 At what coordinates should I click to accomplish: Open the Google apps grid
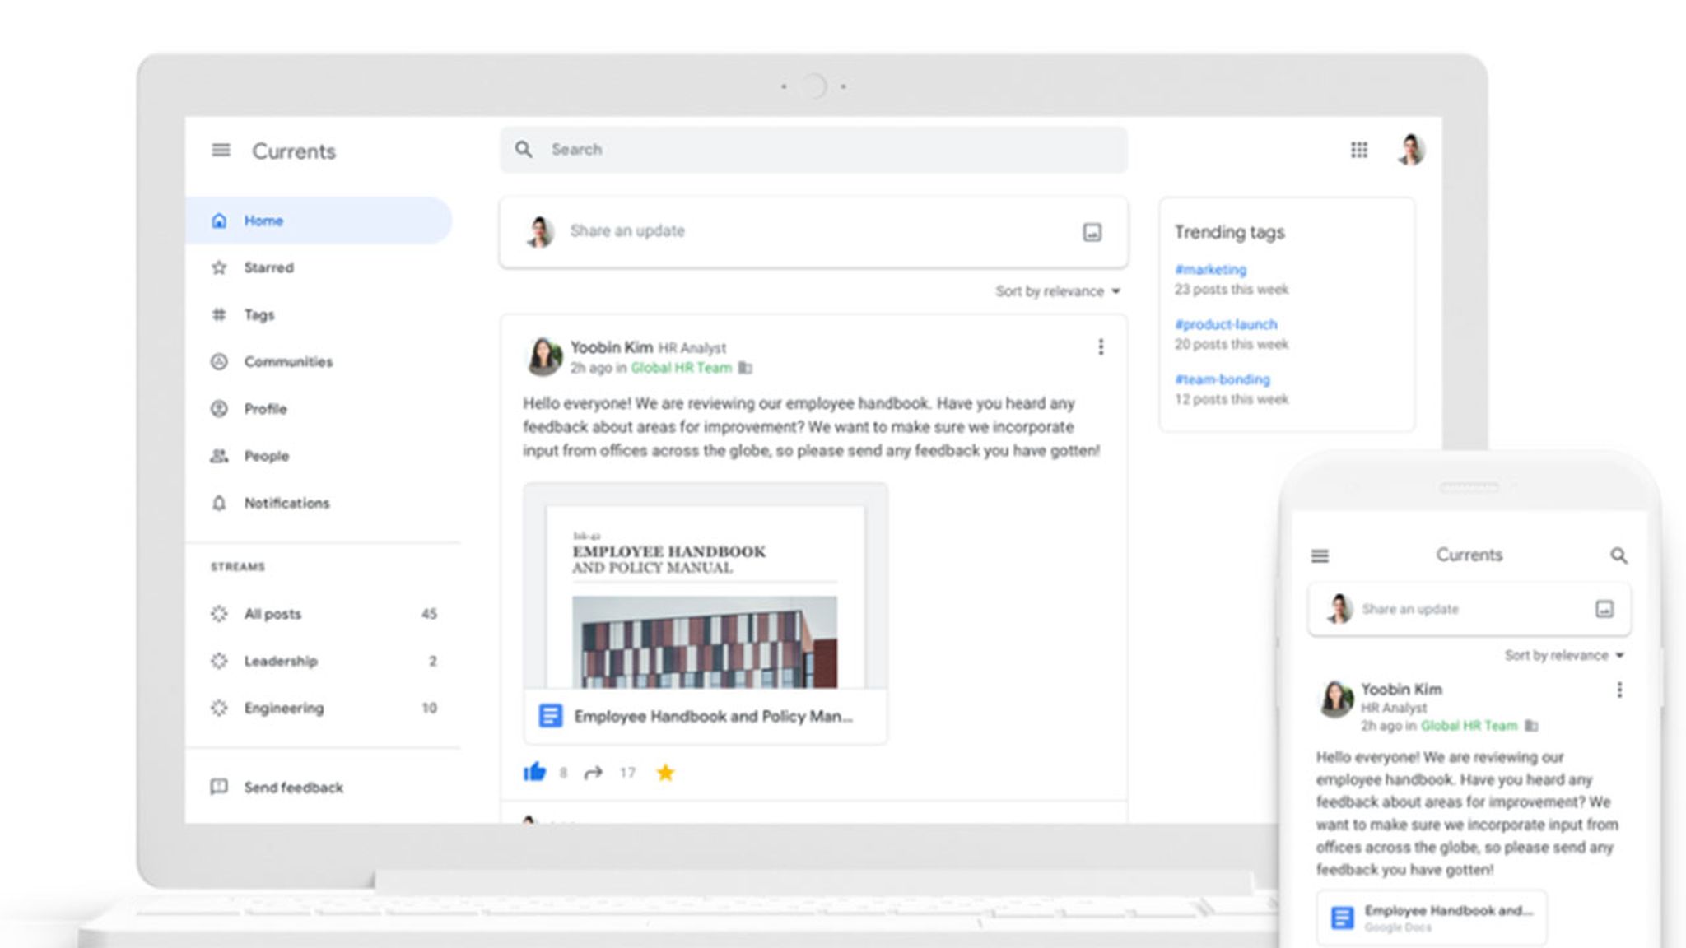click(1358, 151)
